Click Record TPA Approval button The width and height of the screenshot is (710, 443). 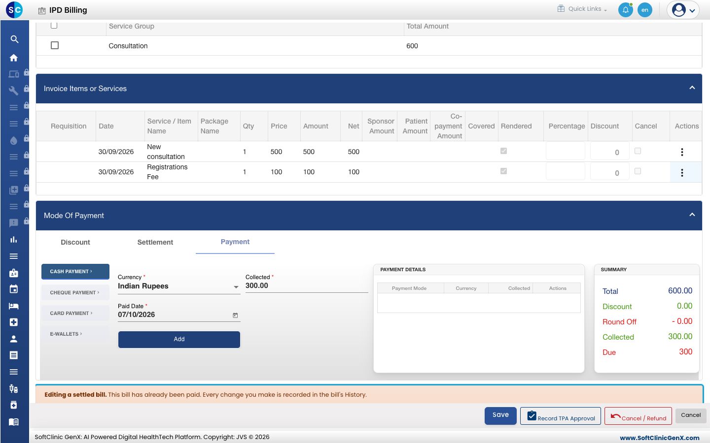(x=561, y=416)
